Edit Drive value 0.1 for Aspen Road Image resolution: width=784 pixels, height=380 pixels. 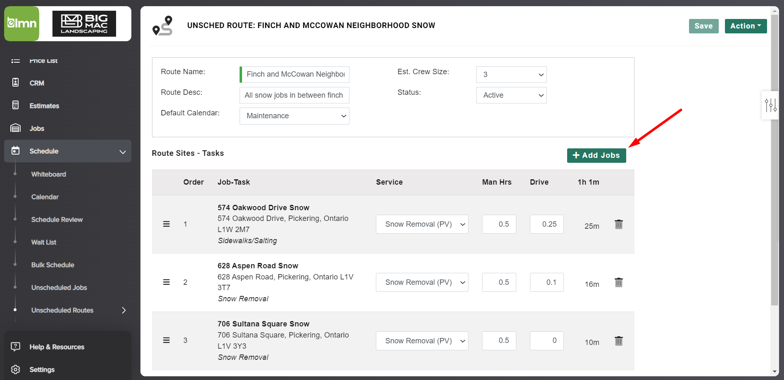(547, 282)
